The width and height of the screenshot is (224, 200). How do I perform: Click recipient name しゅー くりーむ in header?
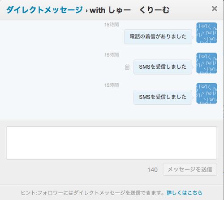pyautogui.click(x=139, y=10)
